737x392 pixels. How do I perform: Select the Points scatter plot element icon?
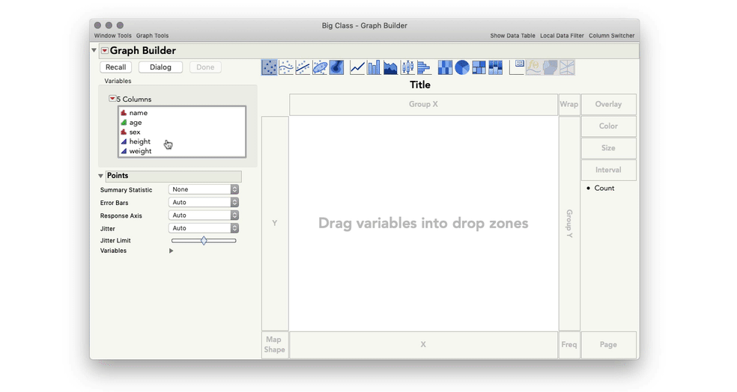269,67
